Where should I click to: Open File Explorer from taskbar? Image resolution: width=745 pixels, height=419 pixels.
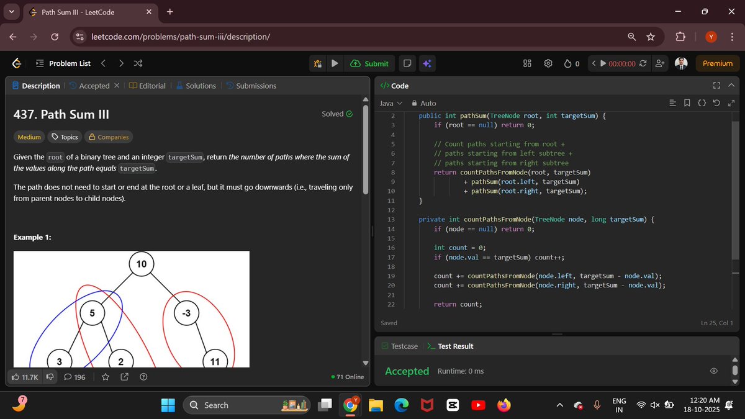(376, 405)
